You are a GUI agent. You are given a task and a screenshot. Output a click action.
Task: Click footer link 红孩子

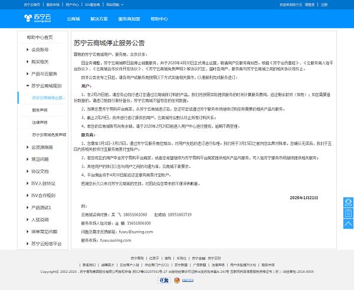tap(154, 258)
